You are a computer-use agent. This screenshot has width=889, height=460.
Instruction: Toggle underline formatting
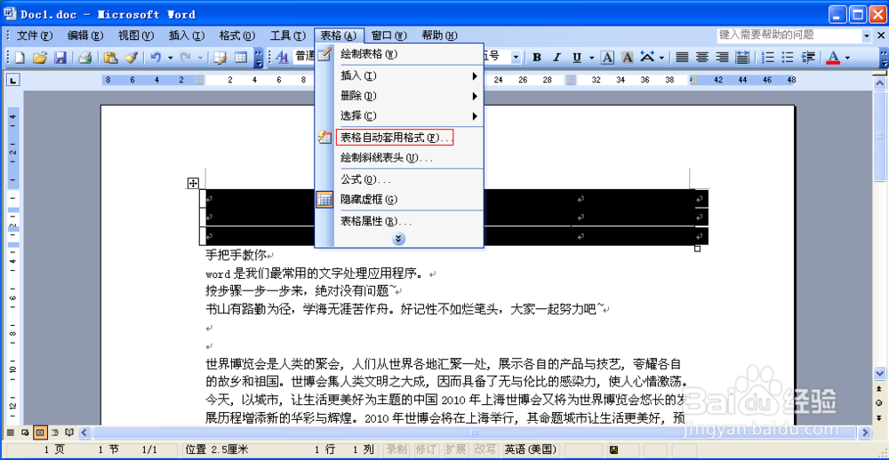pyautogui.click(x=577, y=57)
